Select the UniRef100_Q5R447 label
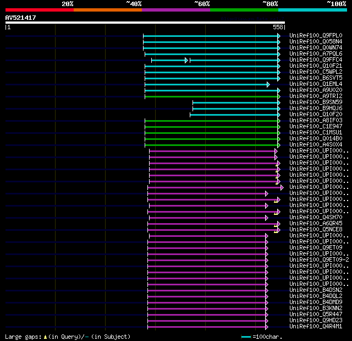The width and height of the screenshot is (352, 341). click(x=316, y=315)
